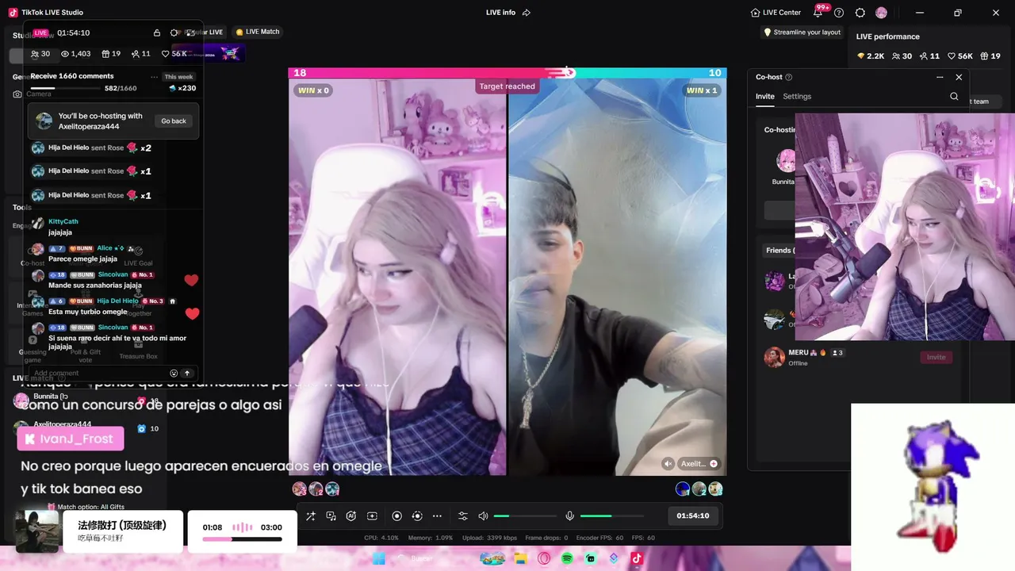Click the LIVE Match button
The height and width of the screenshot is (571, 1015).
(258, 32)
